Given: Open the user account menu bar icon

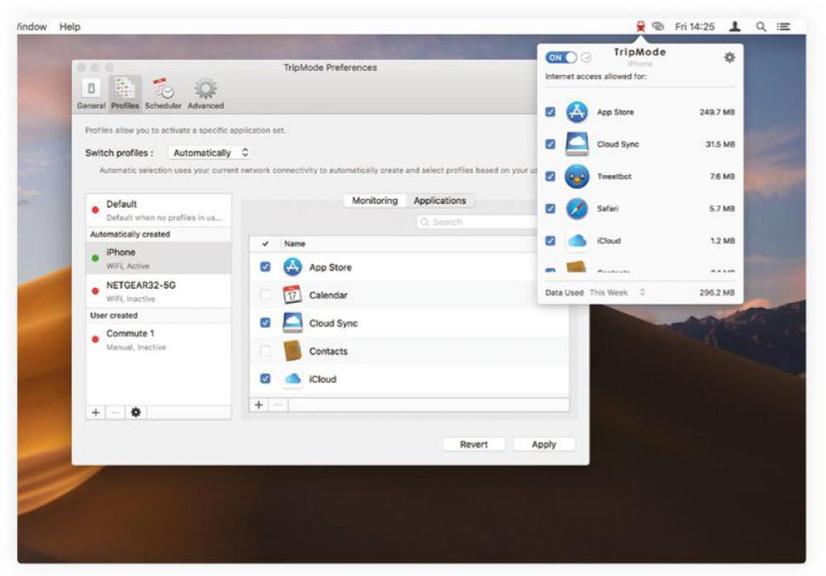Looking at the screenshot, I should pos(735,26).
